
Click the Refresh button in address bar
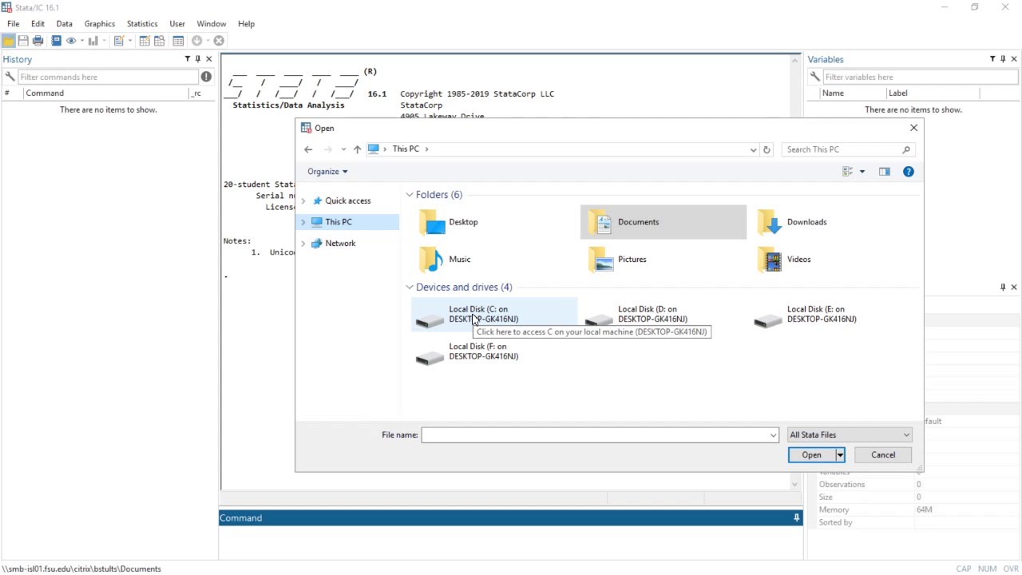pyautogui.click(x=766, y=149)
